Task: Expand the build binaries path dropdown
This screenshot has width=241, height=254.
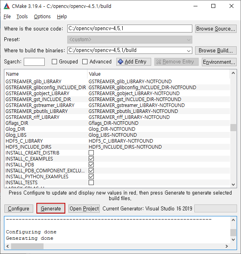Action: (188, 51)
